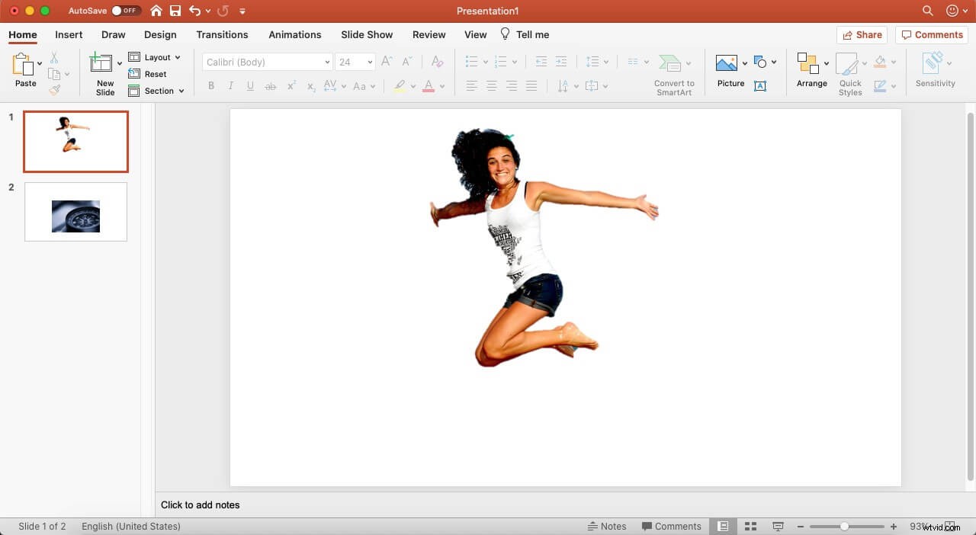Toggle bold formatting
The height and width of the screenshot is (535, 976).
pyautogui.click(x=211, y=85)
